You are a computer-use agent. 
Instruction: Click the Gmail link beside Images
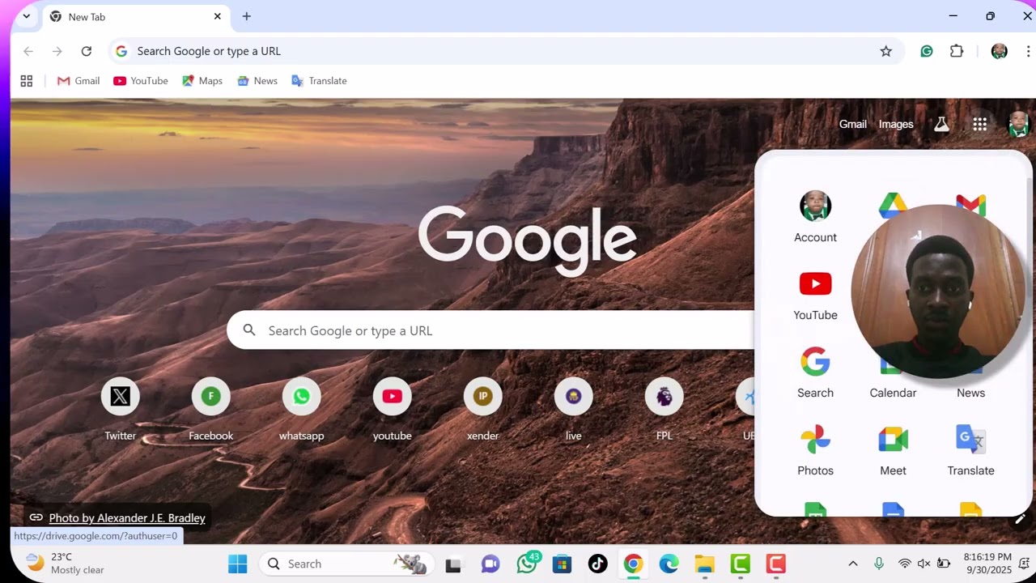click(x=853, y=124)
